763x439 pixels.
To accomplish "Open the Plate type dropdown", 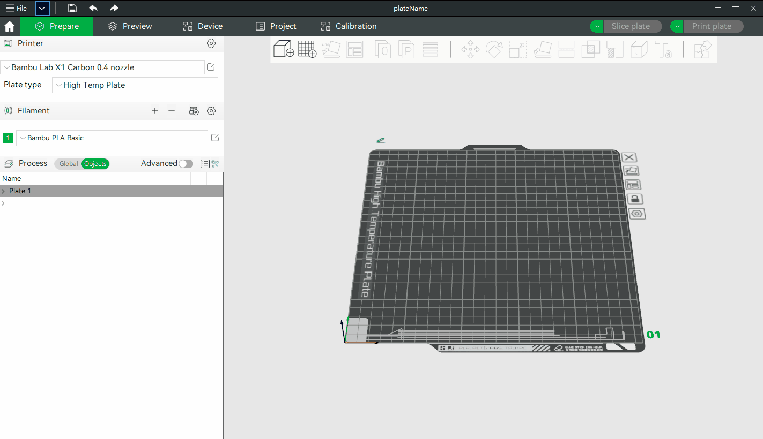I will point(135,85).
